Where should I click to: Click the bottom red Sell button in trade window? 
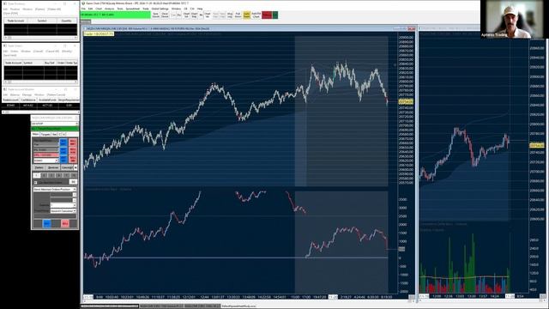[65, 223]
